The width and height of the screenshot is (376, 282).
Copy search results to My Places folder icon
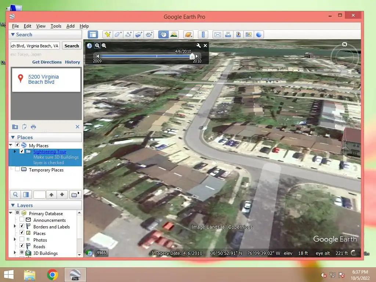[15, 127]
